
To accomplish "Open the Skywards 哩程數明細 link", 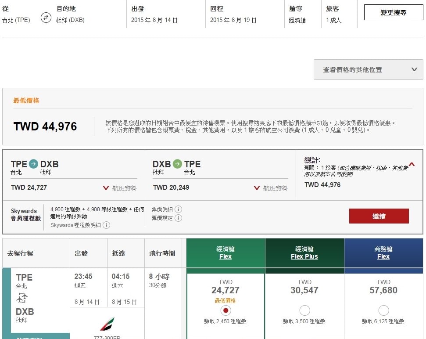I will (75, 225).
